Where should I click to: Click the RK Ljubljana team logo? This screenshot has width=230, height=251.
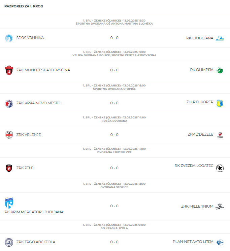point(220,38)
